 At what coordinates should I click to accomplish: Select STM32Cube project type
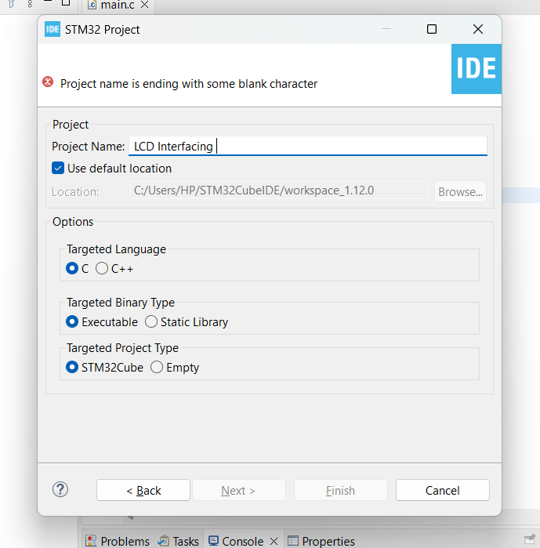(72, 367)
